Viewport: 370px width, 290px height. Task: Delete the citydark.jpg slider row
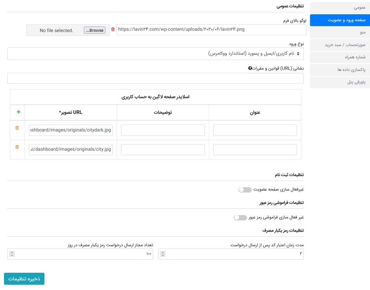[x=17, y=128]
